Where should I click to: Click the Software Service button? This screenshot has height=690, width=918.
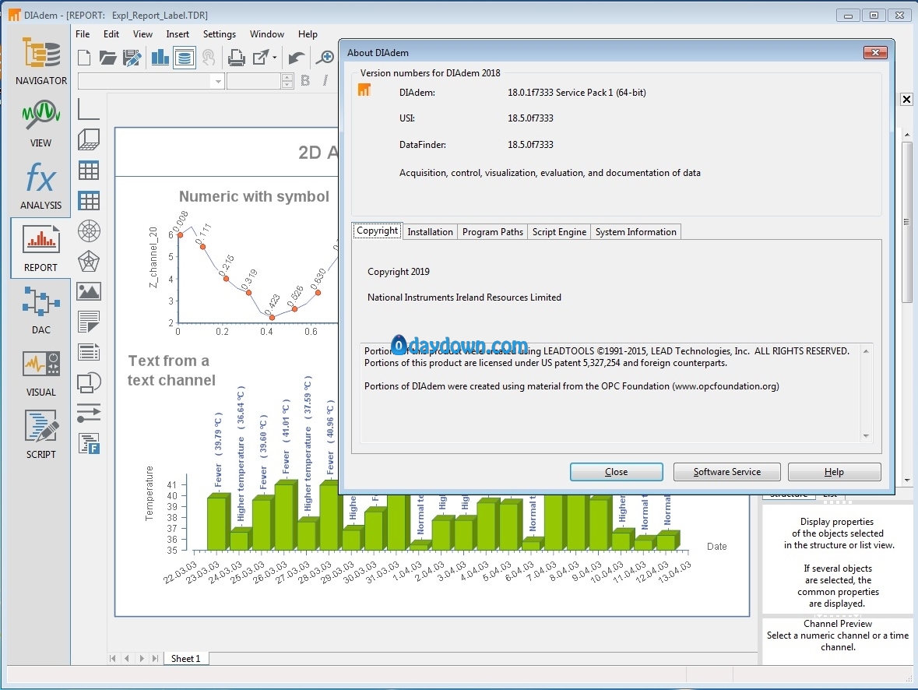(727, 472)
